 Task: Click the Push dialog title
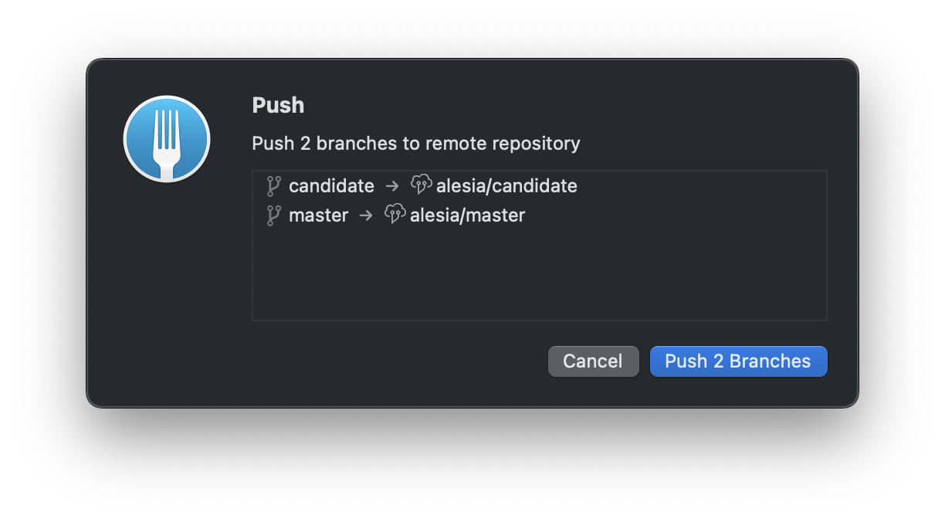(x=277, y=106)
